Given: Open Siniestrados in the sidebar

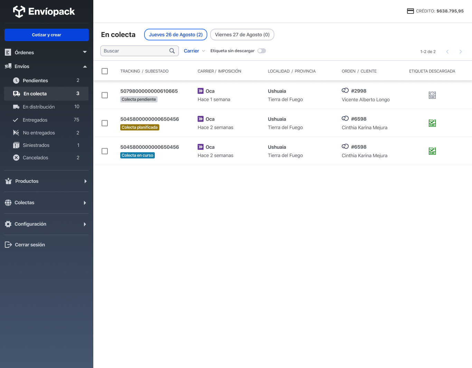Looking at the screenshot, I should [x=46, y=145].
